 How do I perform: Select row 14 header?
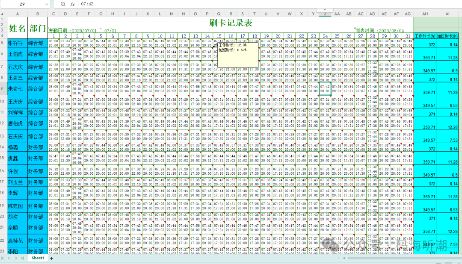click(x=3, y=147)
